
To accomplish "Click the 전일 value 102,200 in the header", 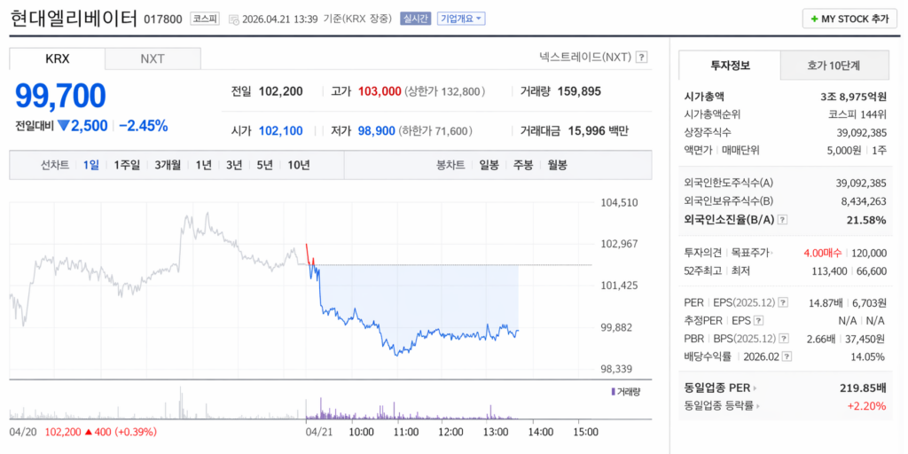I will click(280, 91).
